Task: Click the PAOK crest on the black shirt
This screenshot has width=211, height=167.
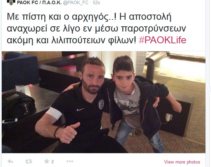Action: coord(101,104)
